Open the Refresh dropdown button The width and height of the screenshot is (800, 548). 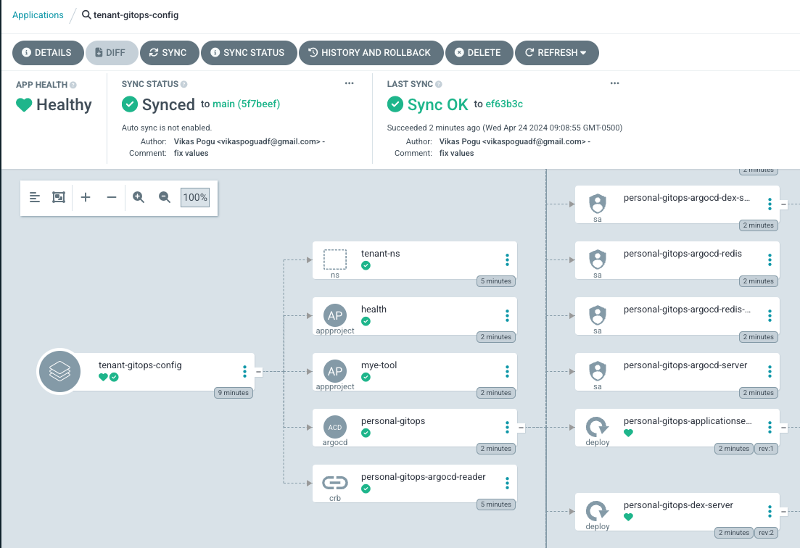tap(556, 53)
